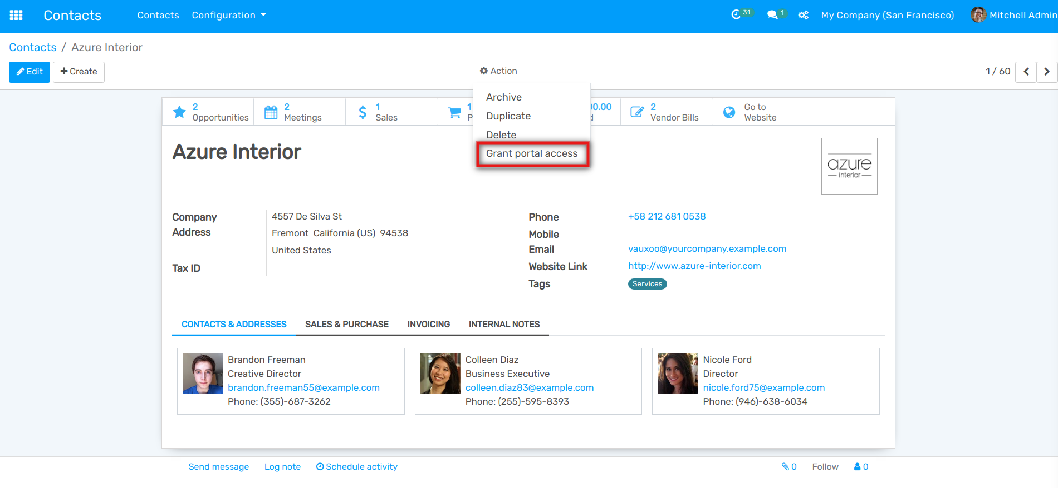1058x488 pixels.
Task: Switch to Contacts & Addresses tab
Action: 234,325
